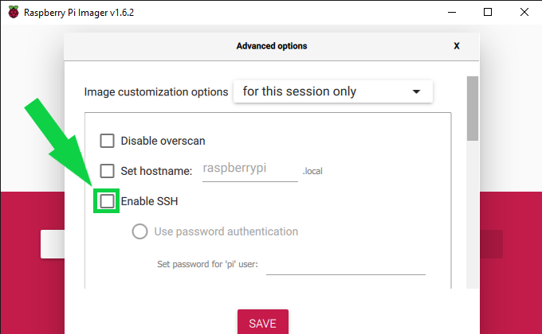Tick the Disable overscan checkbox
Viewport: 542px width, 334px height.
107,141
